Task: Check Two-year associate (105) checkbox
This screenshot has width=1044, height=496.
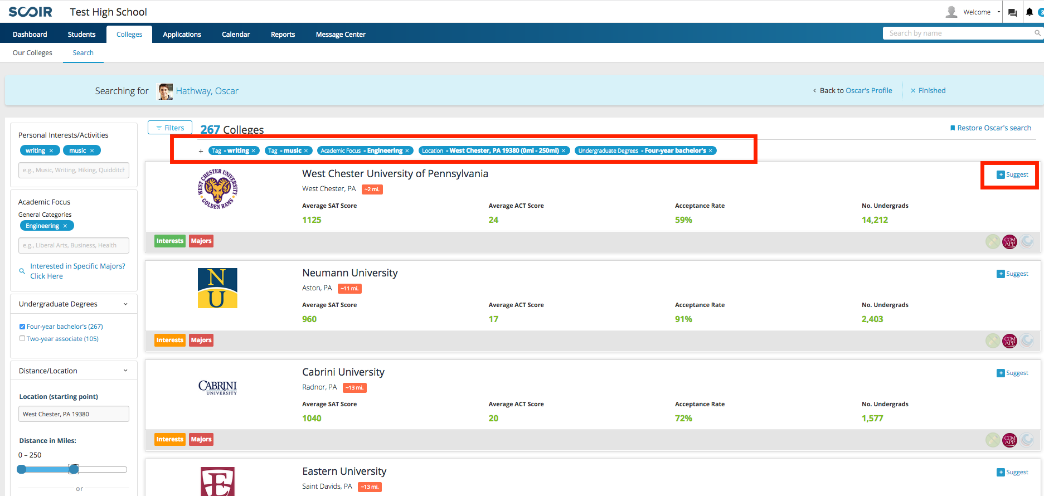Action: [x=22, y=338]
